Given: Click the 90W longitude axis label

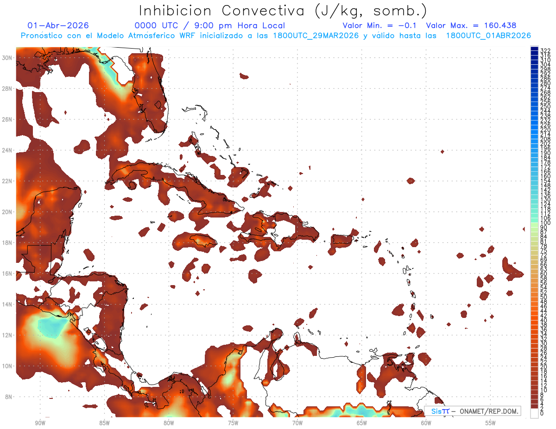Looking at the screenshot, I should coord(40,423).
